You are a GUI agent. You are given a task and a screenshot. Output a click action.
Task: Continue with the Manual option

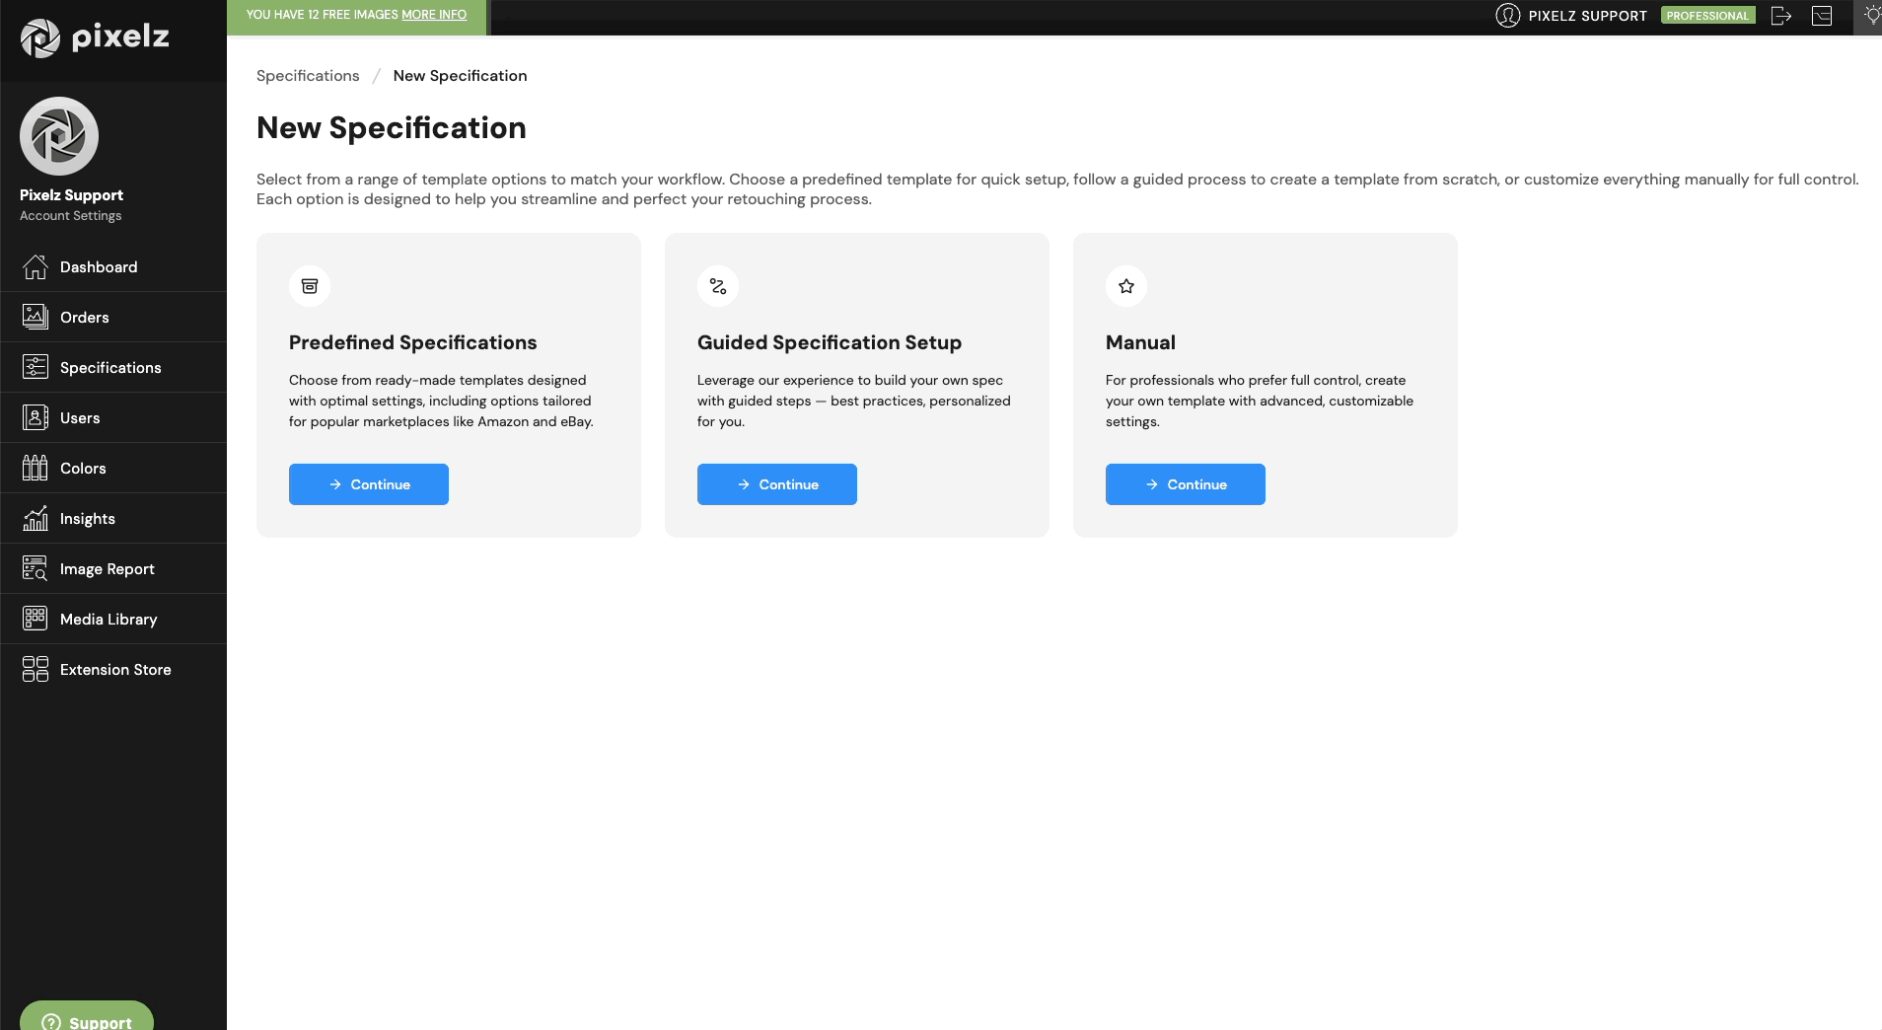pos(1186,484)
